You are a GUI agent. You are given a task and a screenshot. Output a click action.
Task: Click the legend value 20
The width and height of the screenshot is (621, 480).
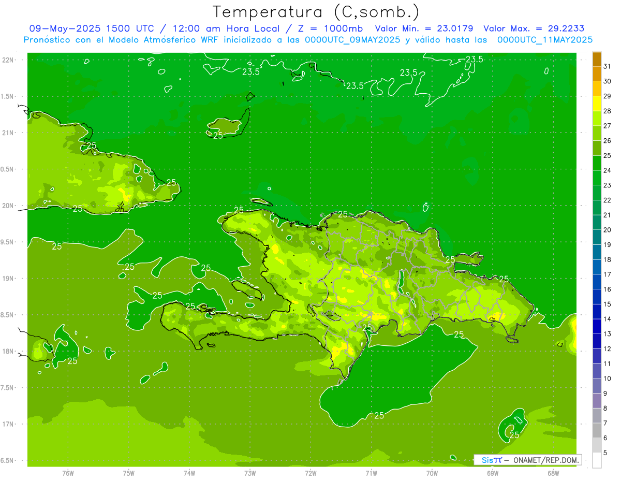coord(607,230)
